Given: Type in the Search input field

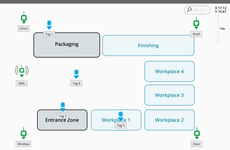Looking at the screenshot, I should coord(200,10).
